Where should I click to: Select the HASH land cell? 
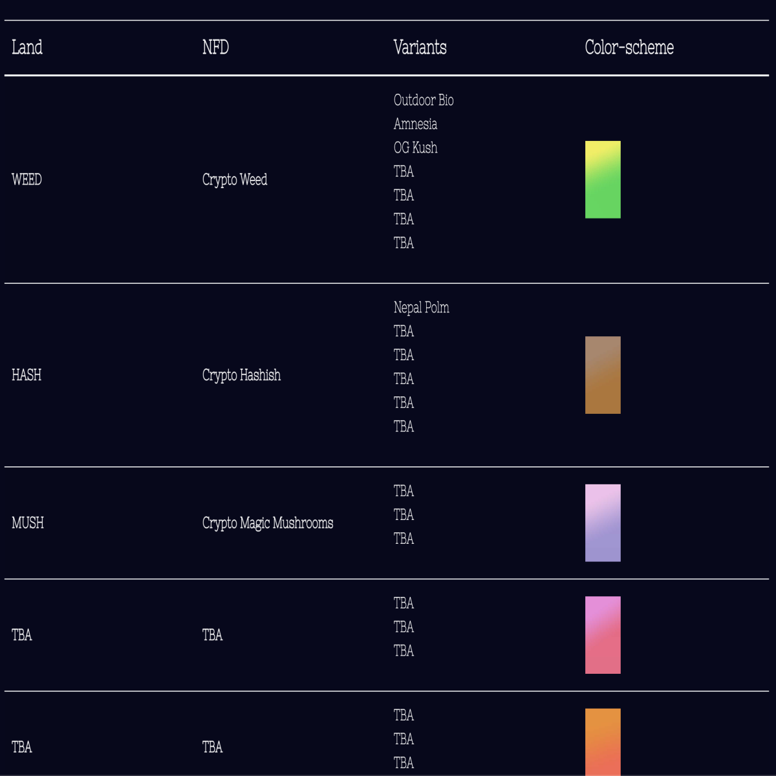pyautogui.click(x=27, y=375)
